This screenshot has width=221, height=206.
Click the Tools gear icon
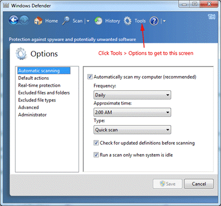(127, 21)
